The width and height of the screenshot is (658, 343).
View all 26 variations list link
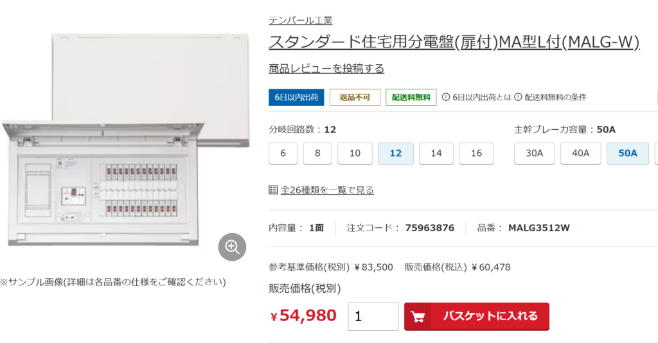click(327, 190)
